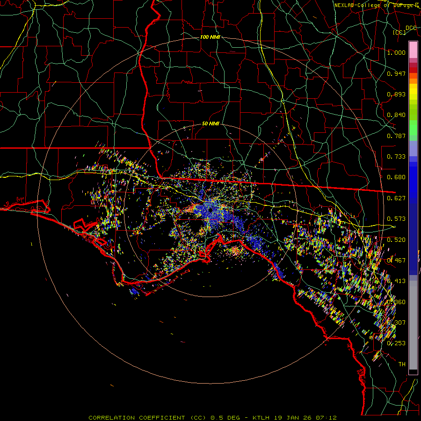Click the 0.467 color scale value
This screenshot has width=421, height=421.
click(x=396, y=261)
